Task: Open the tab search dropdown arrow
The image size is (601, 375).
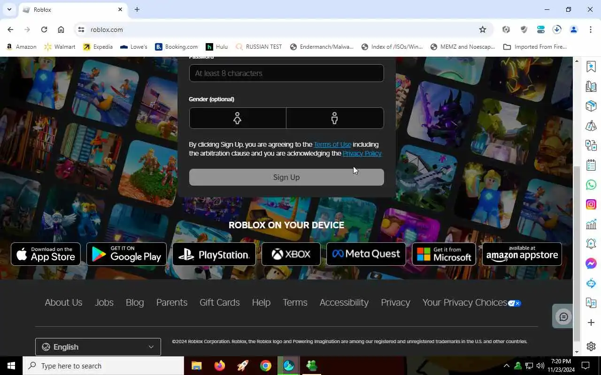Action: point(9,9)
